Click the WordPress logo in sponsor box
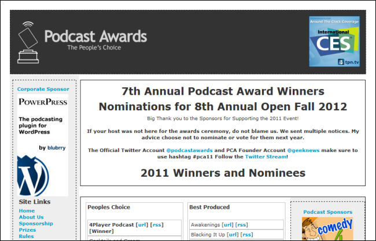This screenshot has height=241, width=376. [x=33, y=176]
